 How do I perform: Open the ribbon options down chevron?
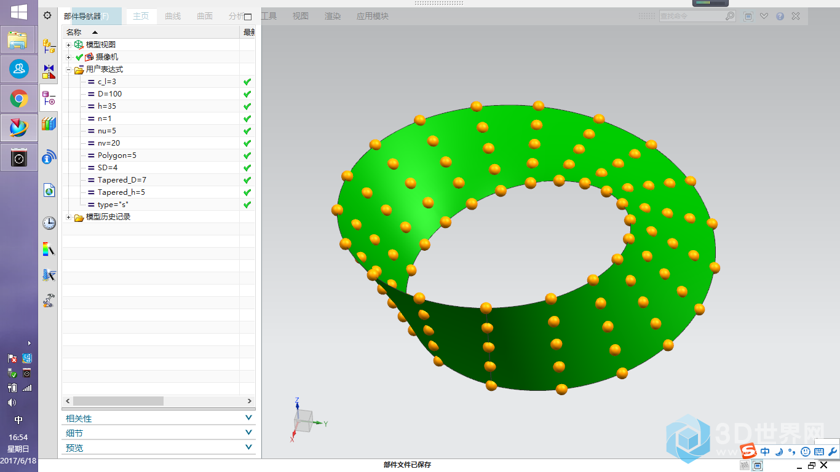click(764, 17)
